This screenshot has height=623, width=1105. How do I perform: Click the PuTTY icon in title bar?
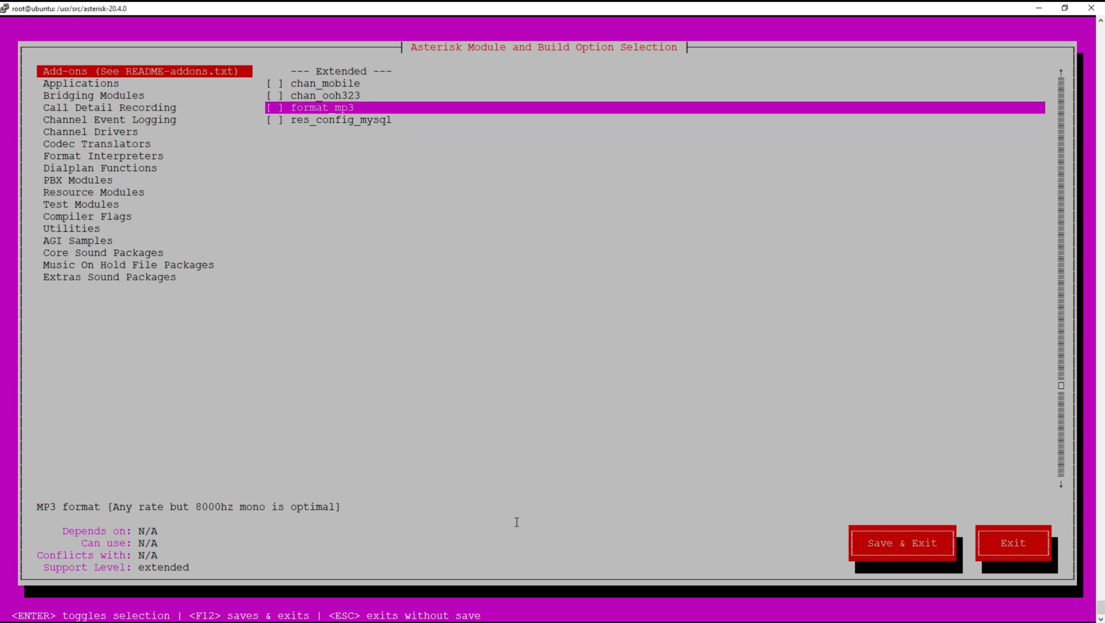click(5, 8)
